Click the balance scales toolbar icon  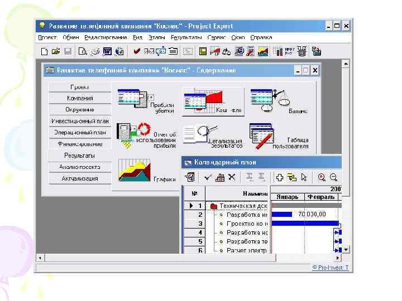(x=226, y=51)
